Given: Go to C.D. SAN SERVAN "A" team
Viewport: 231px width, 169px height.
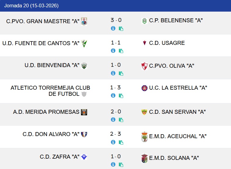Looking at the screenshot, I should [177, 112].
